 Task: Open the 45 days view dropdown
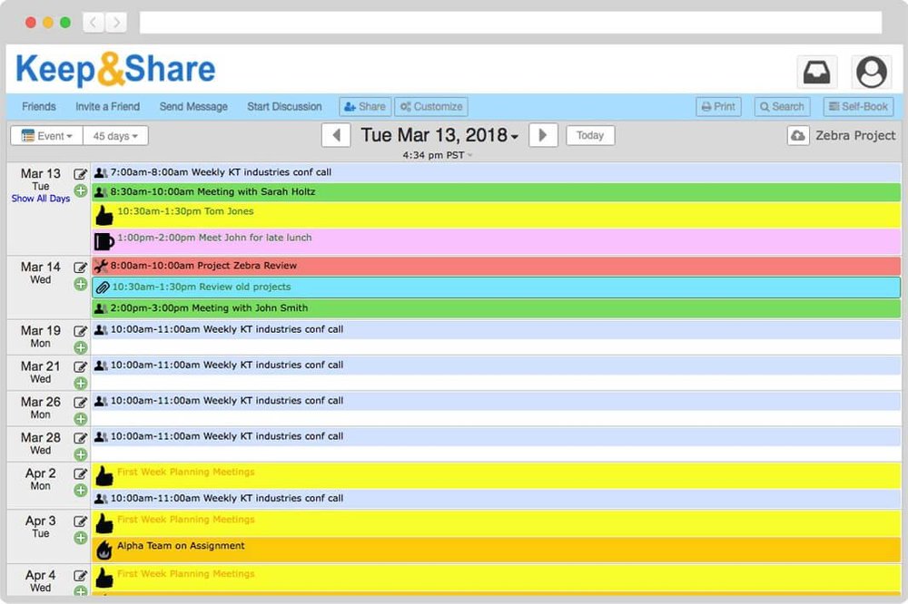115,135
